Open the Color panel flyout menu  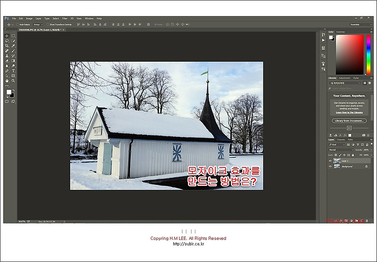371,32
